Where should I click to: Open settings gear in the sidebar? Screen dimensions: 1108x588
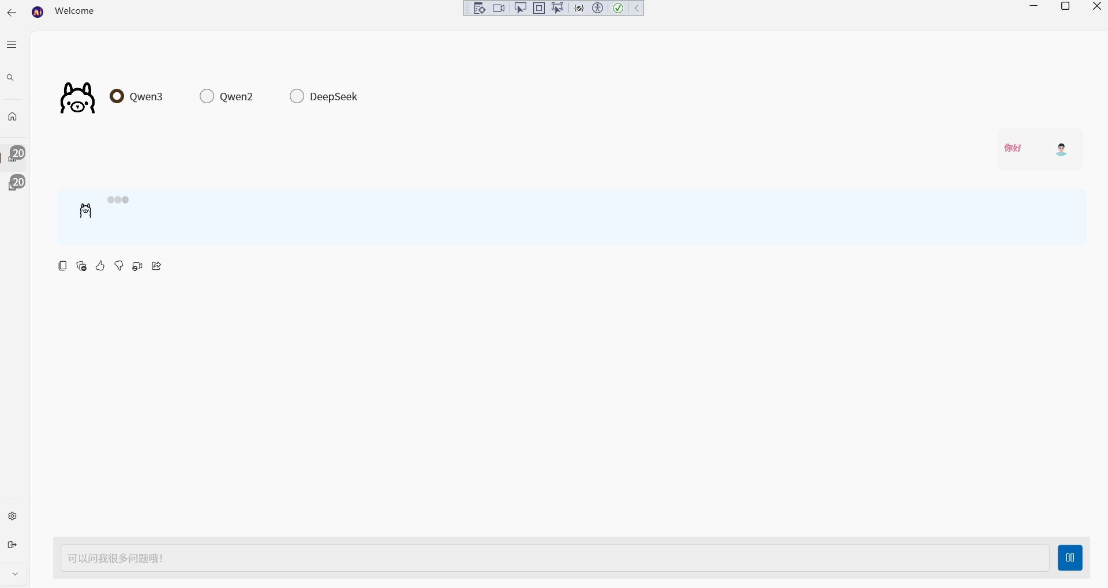click(12, 516)
